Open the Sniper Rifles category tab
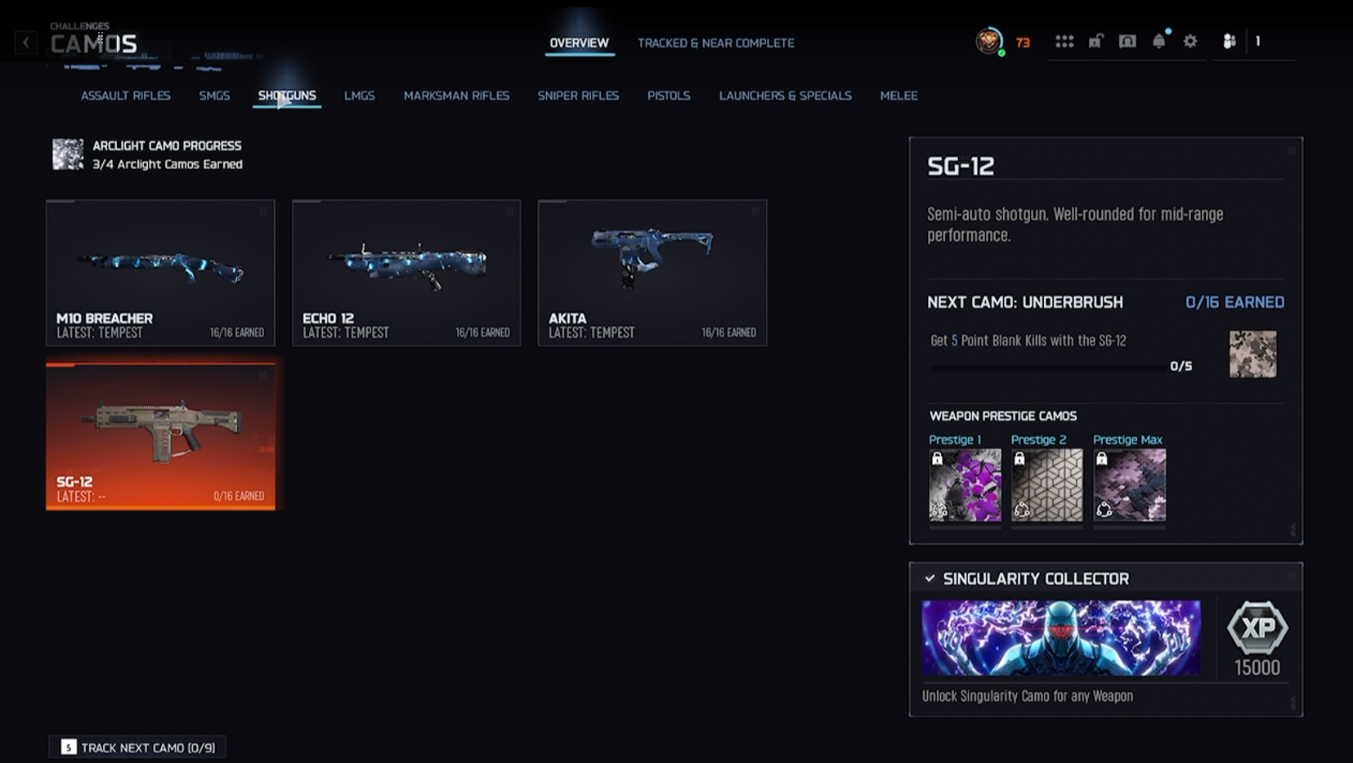Screen dimensions: 1353x763 (578, 96)
